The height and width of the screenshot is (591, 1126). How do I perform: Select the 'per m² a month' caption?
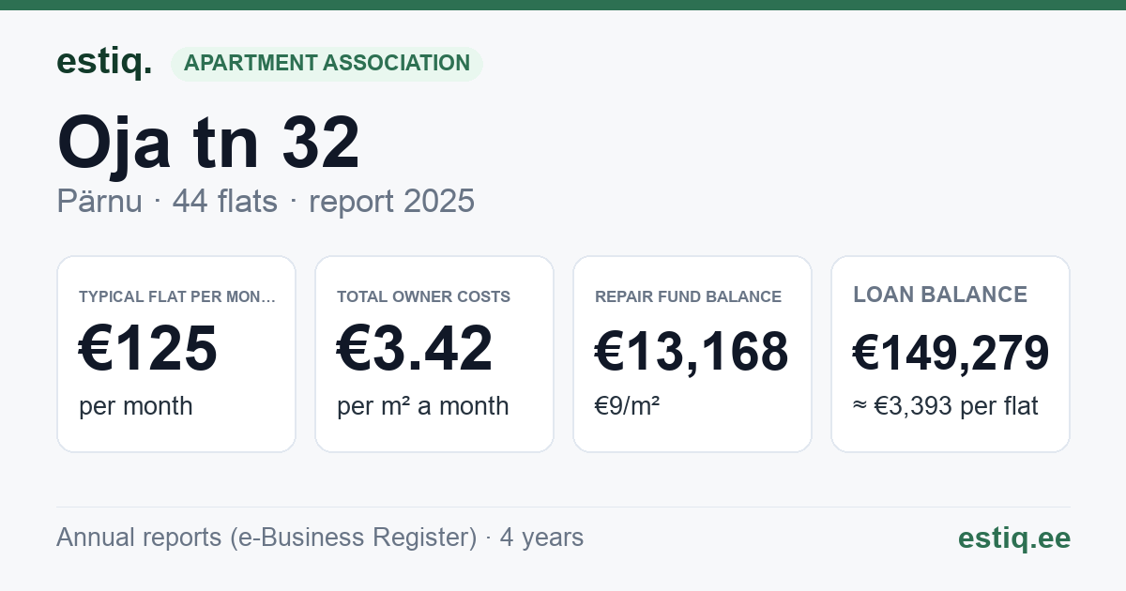point(423,406)
